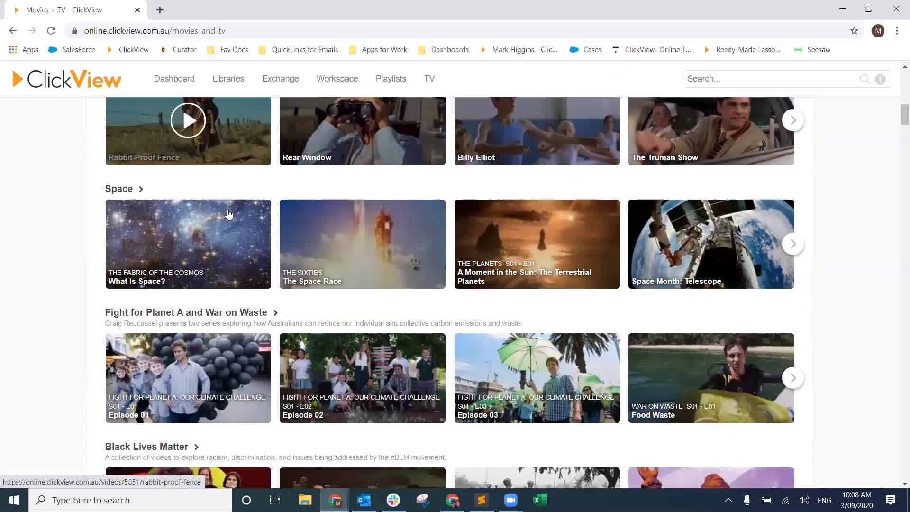Go back to the previous page
The height and width of the screenshot is (512, 910).
13,31
